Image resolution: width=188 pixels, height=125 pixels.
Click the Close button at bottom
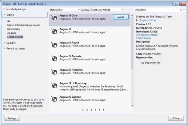click(176, 118)
